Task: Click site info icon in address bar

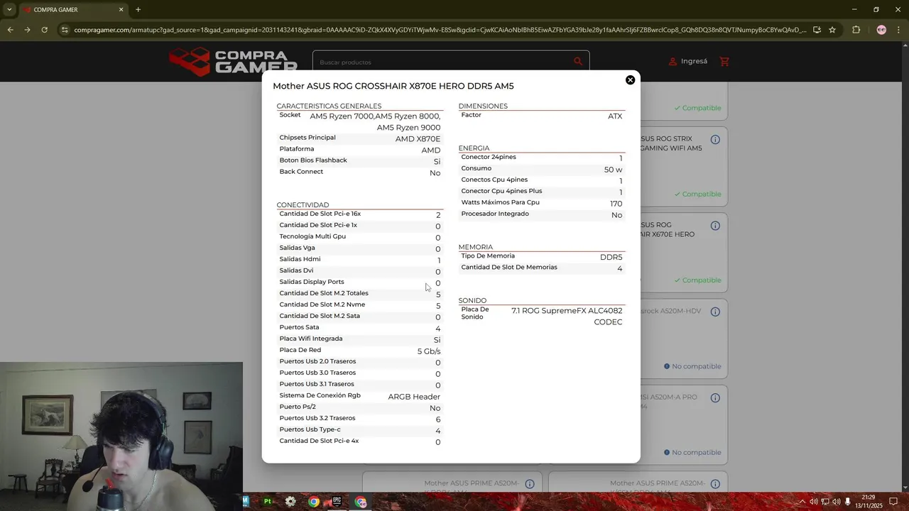Action: tap(65, 30)
